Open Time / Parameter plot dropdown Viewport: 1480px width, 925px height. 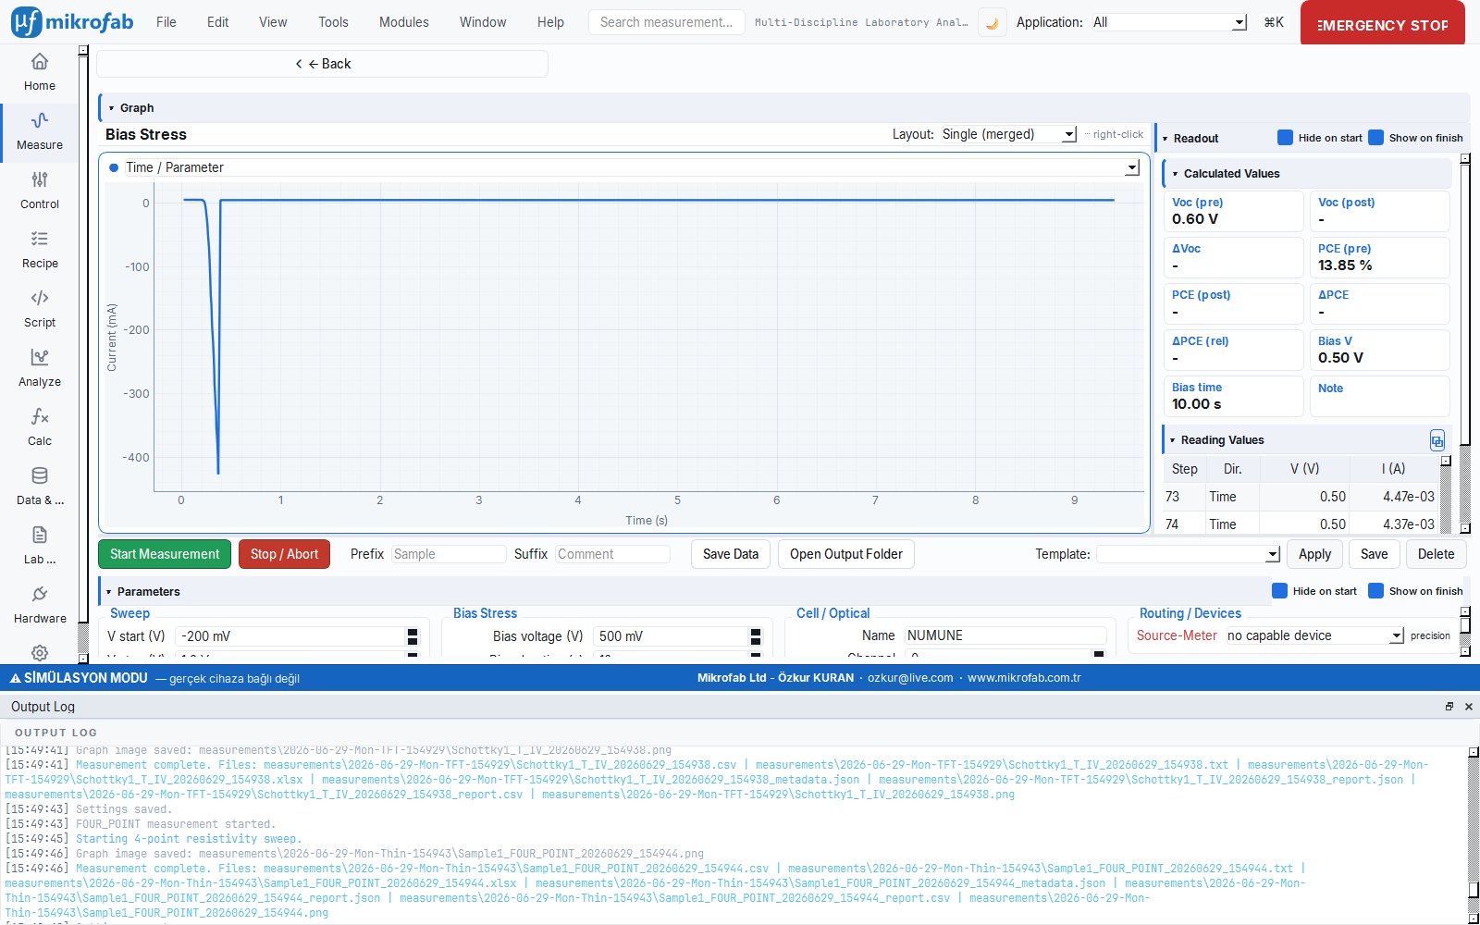click(632, 167)
